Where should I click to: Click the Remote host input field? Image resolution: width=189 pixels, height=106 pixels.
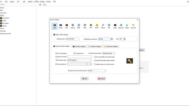(73, 39)
